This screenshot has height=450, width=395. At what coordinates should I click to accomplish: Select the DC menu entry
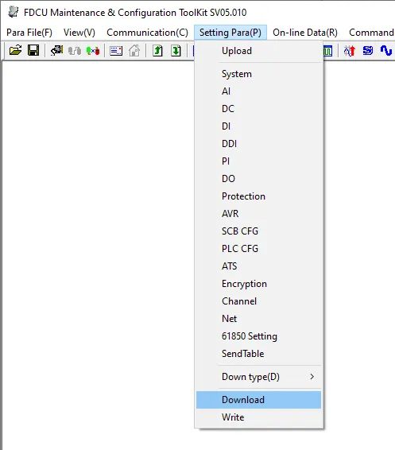pos(259,109)
